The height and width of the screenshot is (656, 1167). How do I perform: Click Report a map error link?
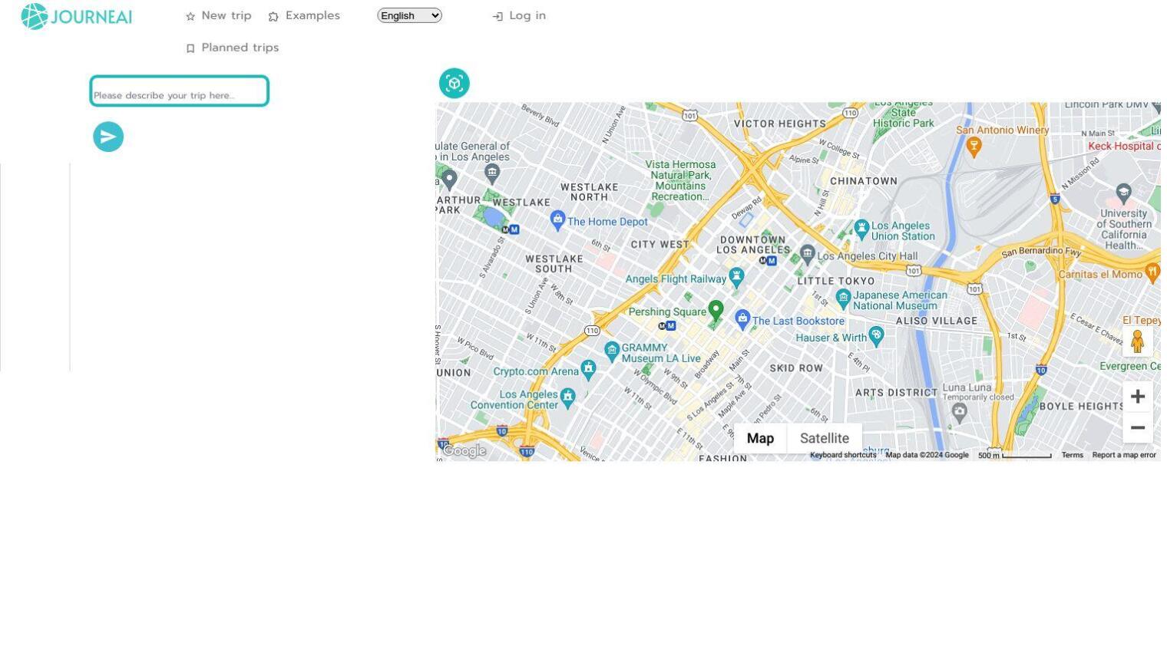click(x=1124, y=455)
